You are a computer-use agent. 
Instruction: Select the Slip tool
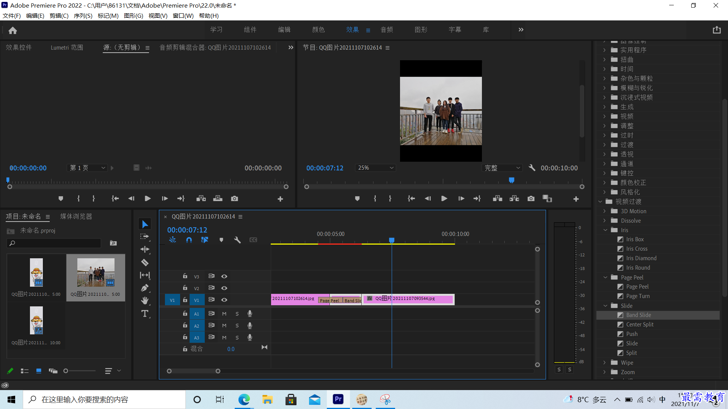[145, 275]
